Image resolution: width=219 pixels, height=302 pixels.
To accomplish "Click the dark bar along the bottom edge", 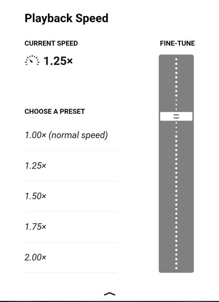I will 109,301.
